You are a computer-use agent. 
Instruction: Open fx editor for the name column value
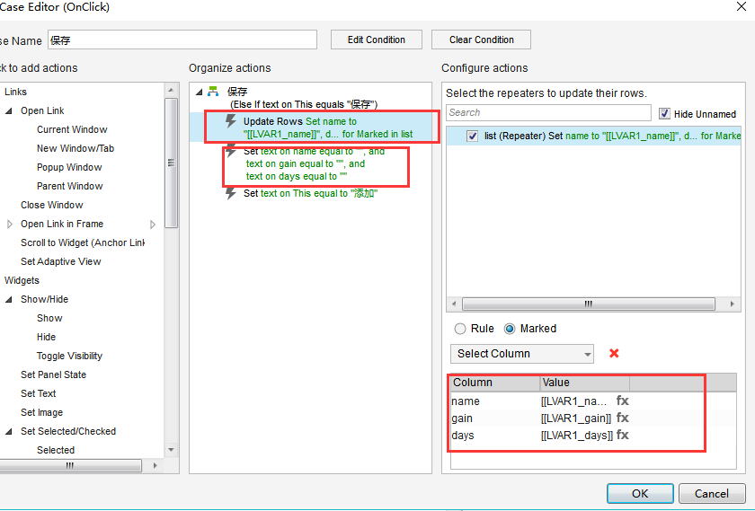point(623,401)
